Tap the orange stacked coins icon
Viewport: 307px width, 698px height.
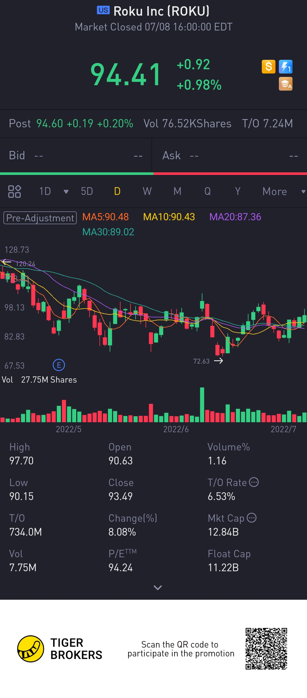[286, 84]
